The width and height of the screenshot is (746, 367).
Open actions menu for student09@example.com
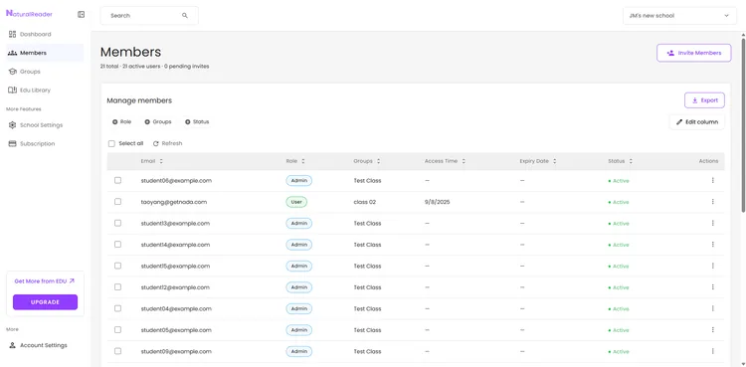(713, 351)
